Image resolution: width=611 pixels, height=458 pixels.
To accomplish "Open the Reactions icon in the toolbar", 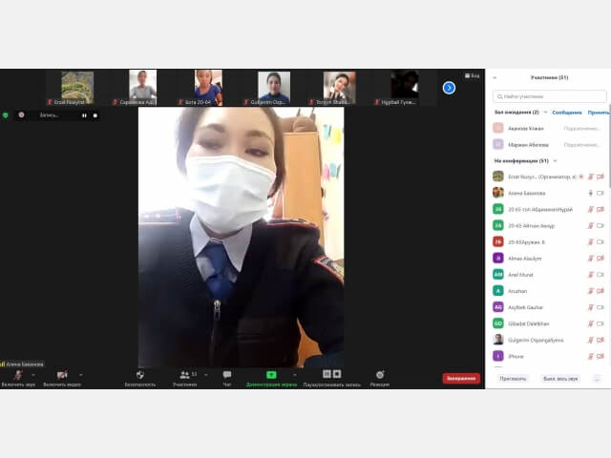I will (380, 375).
